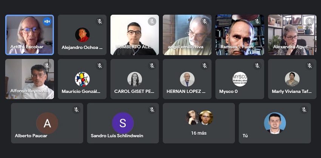
Task: Select Arturo Escobar's video tile
Action: (x=30, y=35)
